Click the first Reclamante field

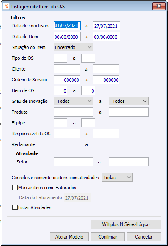tap(67, 144)
